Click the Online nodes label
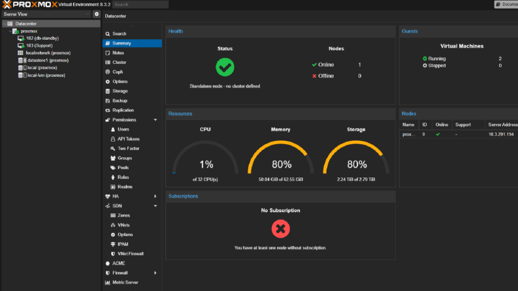The height and width of the screenshot is (291, 518). [326, 65]
